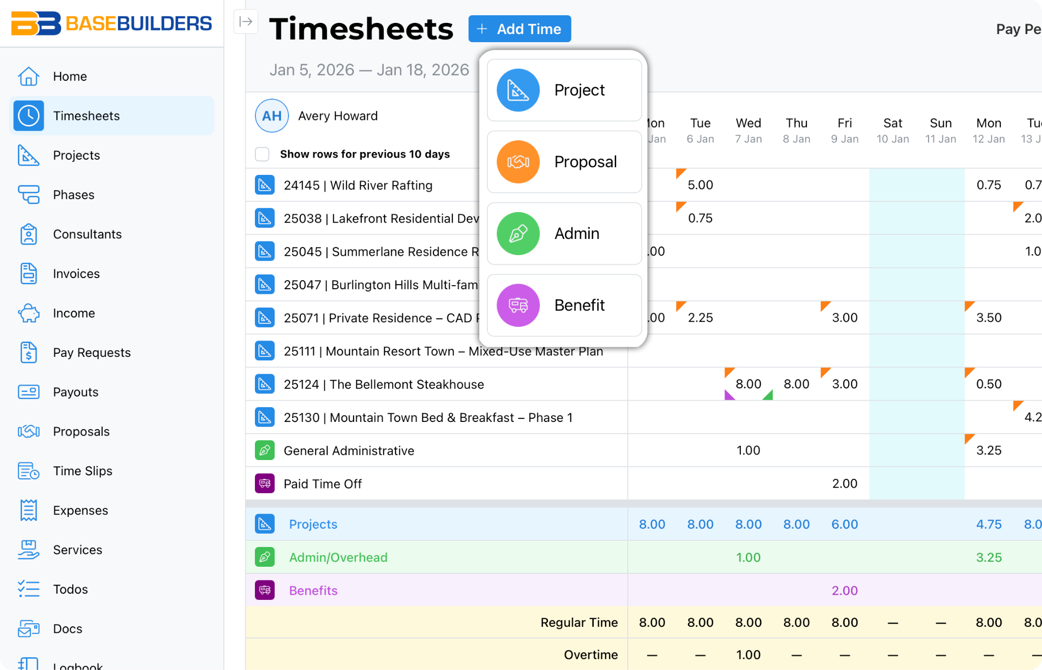Click the 8.00 Wednesday cell for Bellemont Steakhouse
This screenshot has height=670, width=1042.
pyautogui.click(x=748, y=384)
